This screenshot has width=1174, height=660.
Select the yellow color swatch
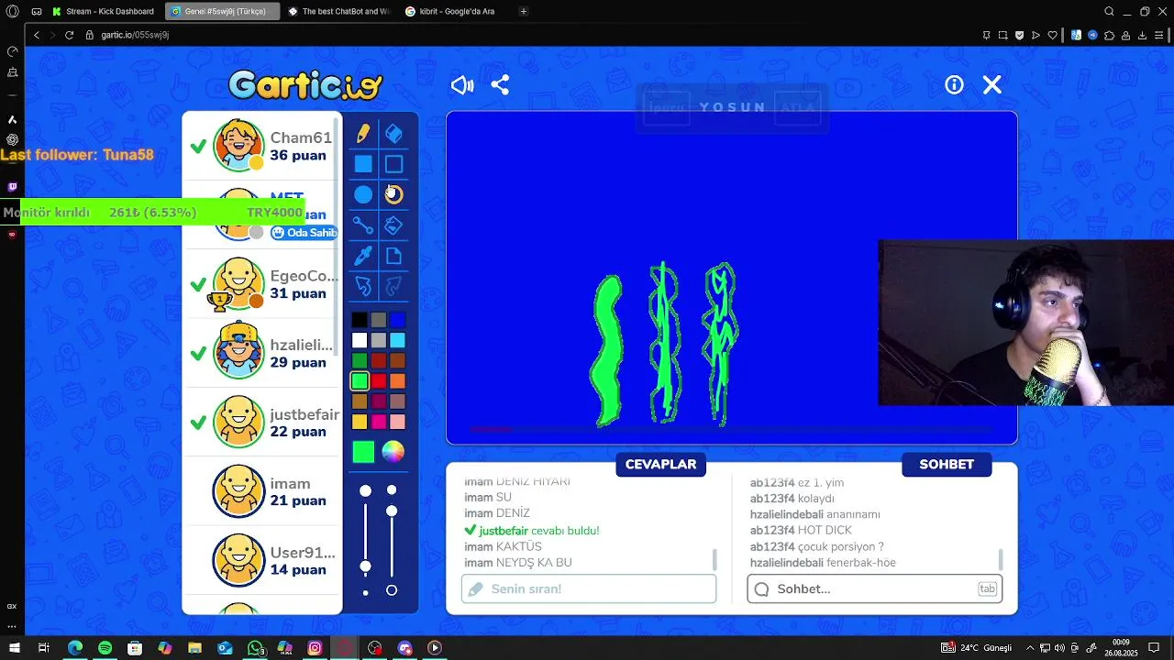click(x=360, y=421)
